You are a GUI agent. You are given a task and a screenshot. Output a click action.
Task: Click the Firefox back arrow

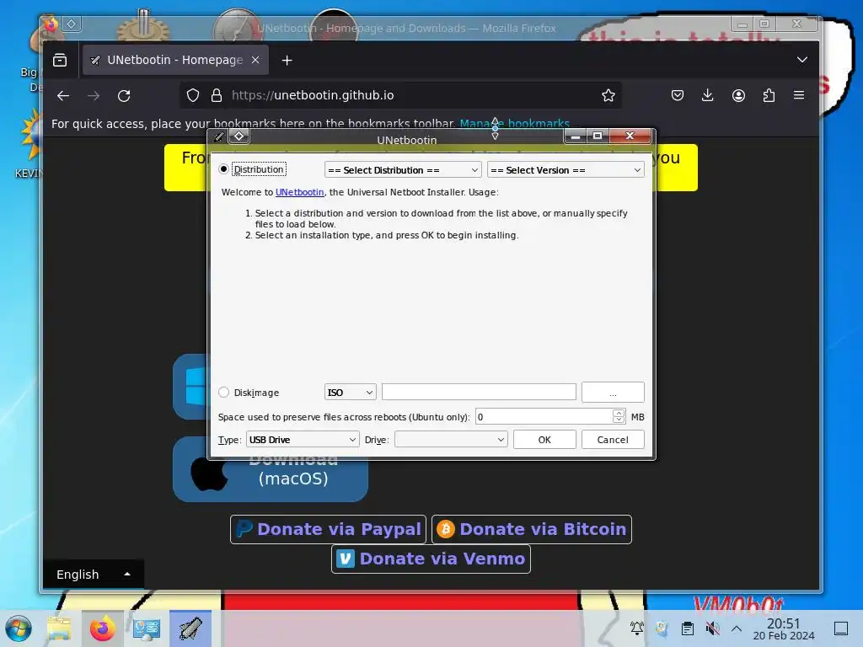click(x=62, y=96)
